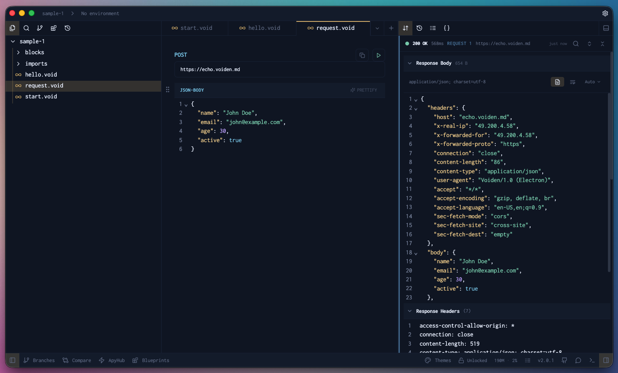
Task: Click the v2.0.1 version label
Action: tap(546, 360)
